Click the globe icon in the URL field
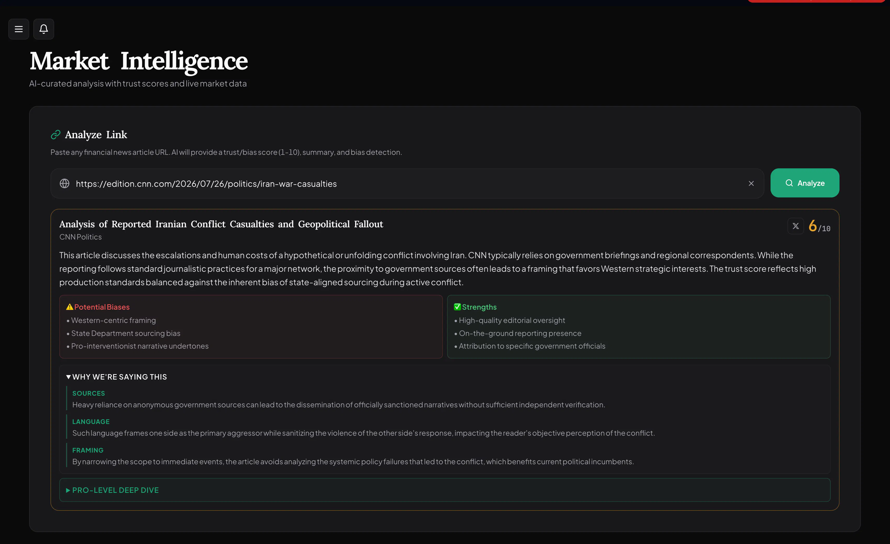890x544 pixels. click(x=65, y=183)
